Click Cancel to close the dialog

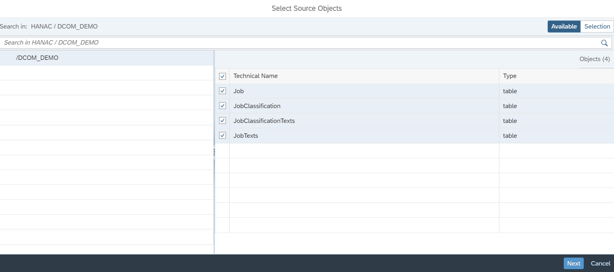pyautogui.click(x=600, y=263)
